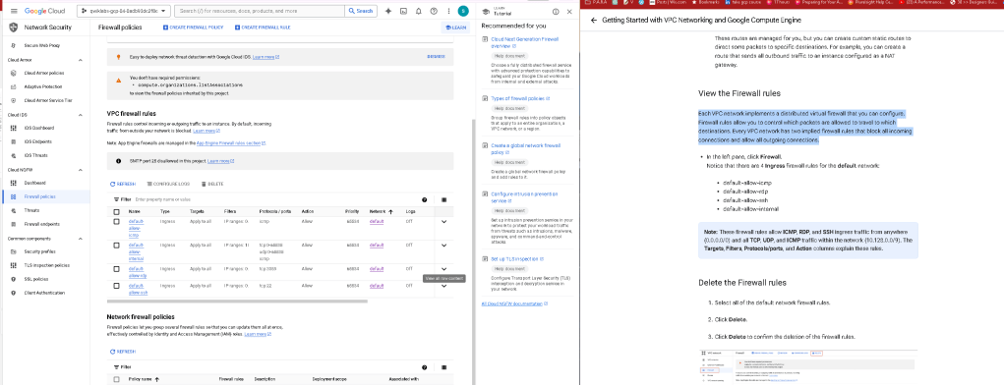
Task: Open the three-dot more options menu
Action: [x=448, y=11]
